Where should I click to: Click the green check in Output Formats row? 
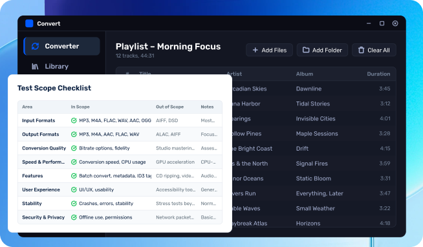(x=74, y=134)
